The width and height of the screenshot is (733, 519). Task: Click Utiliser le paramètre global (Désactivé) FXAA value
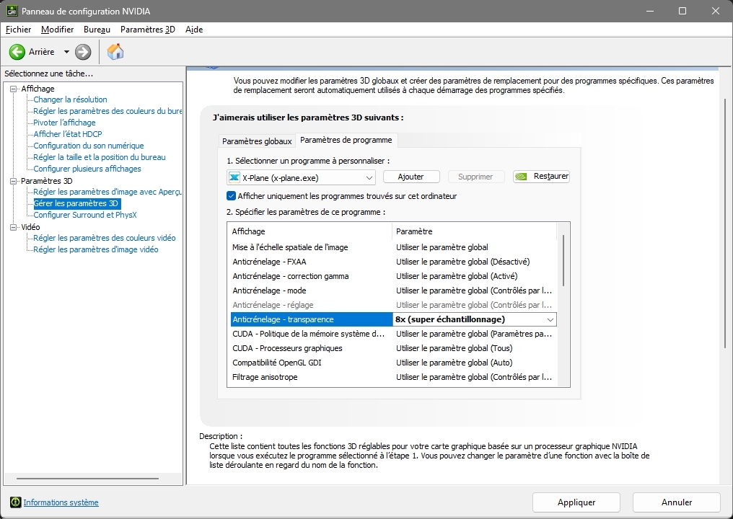click(x=462, y=262)
